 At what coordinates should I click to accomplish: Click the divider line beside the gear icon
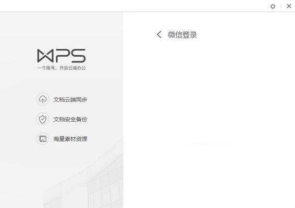pyautogui.click(x=281, y=6)
